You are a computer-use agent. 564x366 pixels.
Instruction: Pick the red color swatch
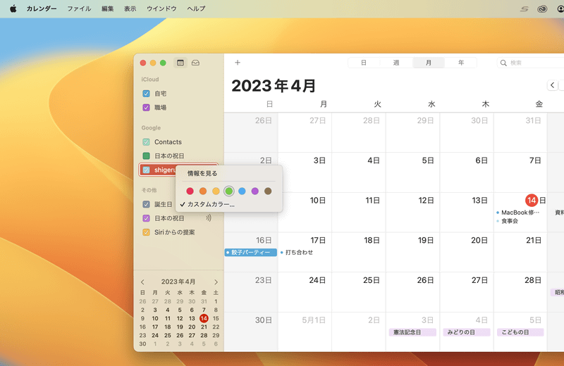click(190, 191)
